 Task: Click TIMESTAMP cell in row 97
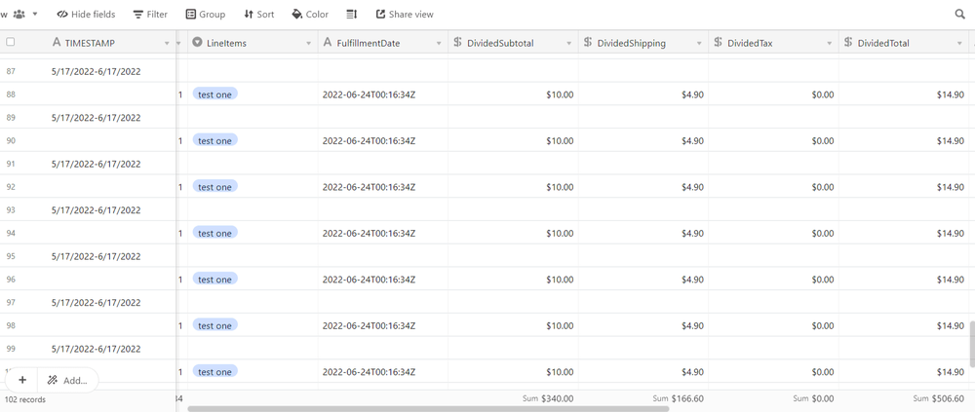click(x=111, y=302)
